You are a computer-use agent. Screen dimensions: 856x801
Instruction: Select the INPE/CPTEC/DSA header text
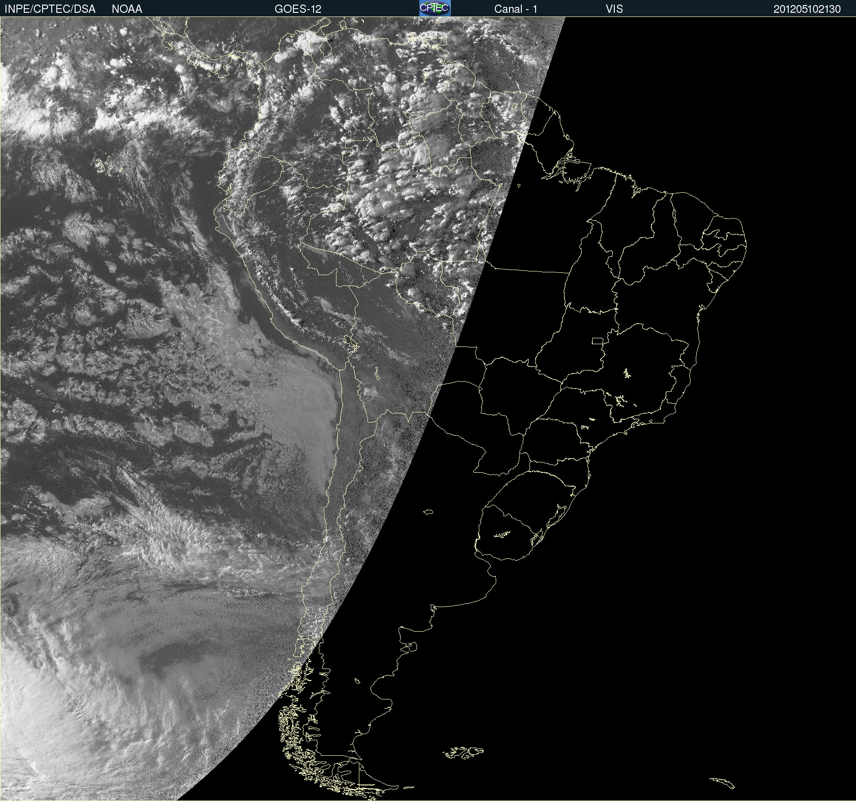coord(50,9)
